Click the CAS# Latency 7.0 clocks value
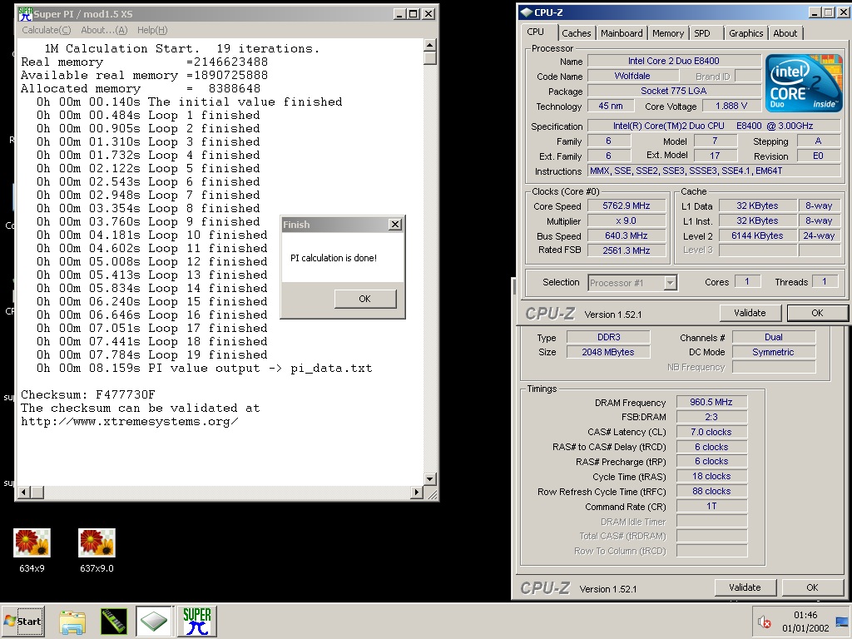This screenshot has width=852, height=639. pyautogui.click(x=711, y=432)
